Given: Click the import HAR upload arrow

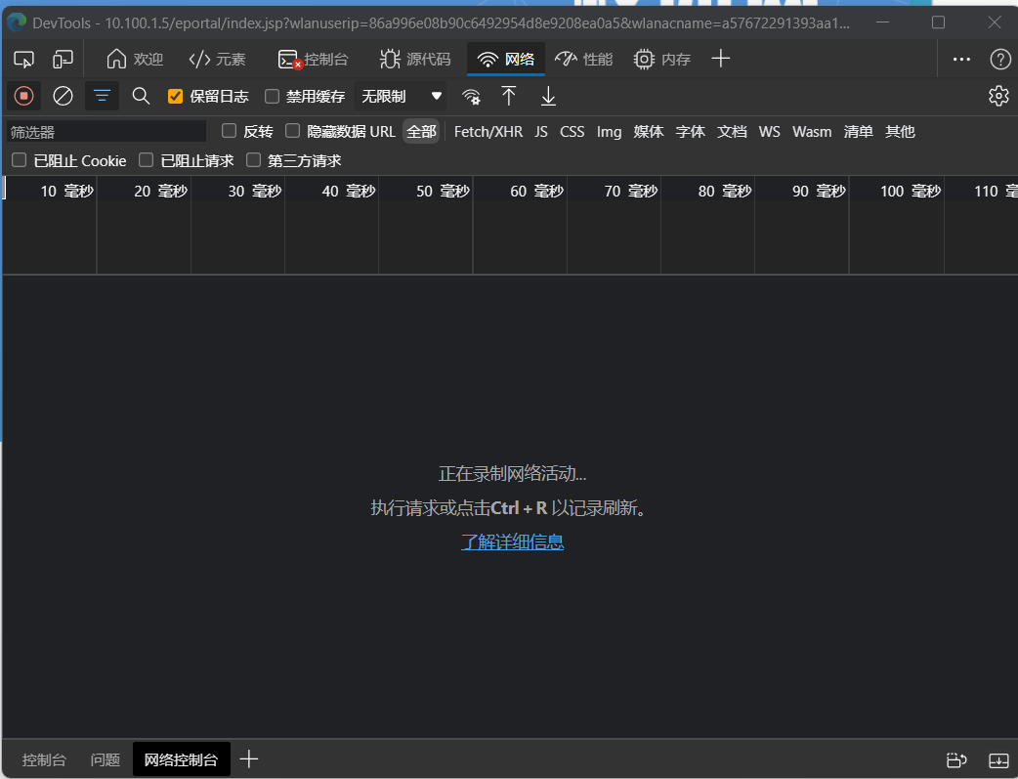Looking at the screenshot, I should tap(509, 96).
